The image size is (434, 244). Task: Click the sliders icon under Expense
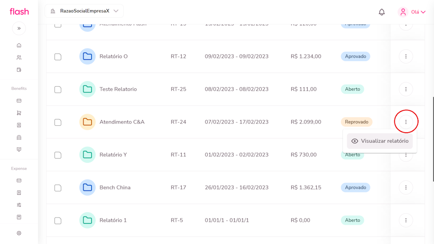[19, 205]
